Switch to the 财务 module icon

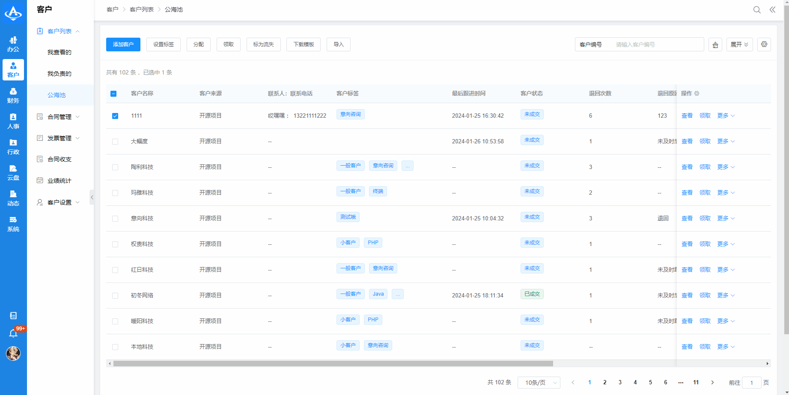[x=13, y=95]
